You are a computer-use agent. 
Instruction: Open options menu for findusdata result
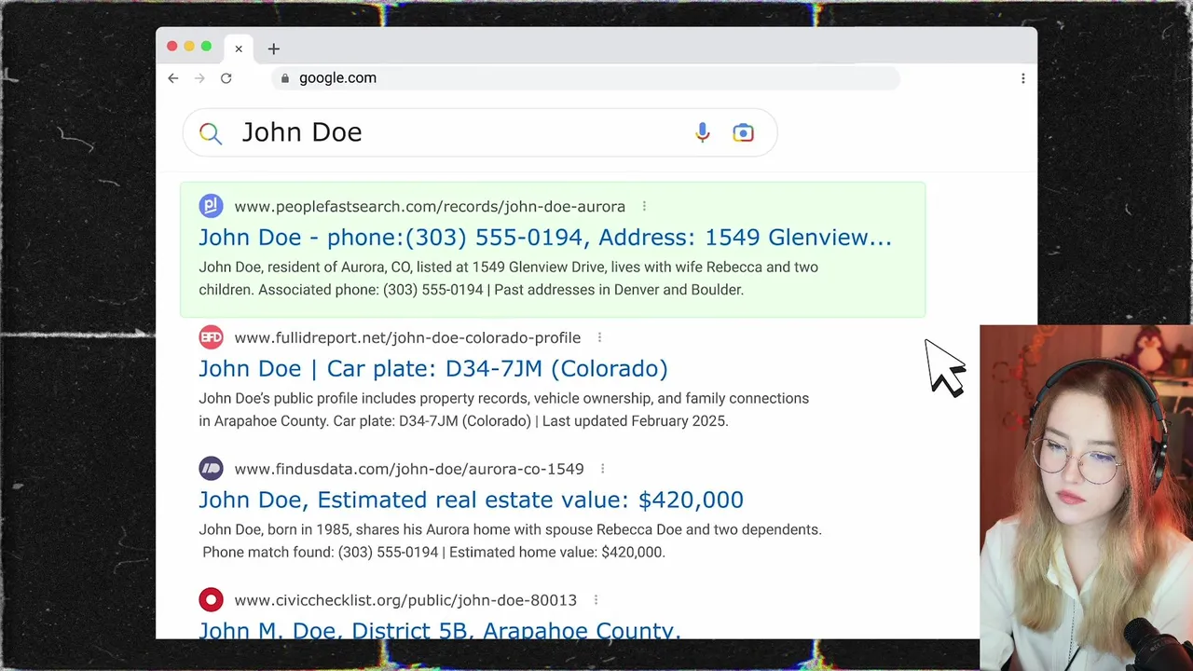click(603, 469)
